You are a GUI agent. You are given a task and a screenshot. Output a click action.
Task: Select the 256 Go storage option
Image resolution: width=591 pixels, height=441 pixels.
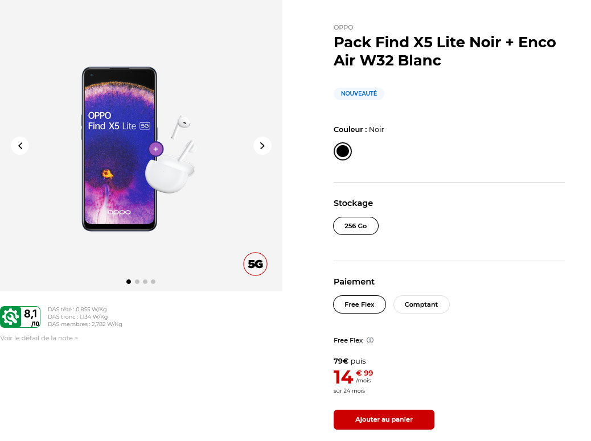(356, 226)
